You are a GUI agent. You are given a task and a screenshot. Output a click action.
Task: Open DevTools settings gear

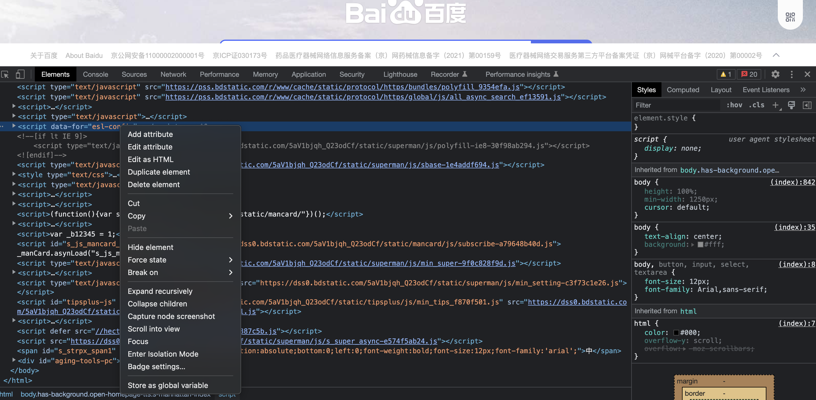click(x=776, y=74)
